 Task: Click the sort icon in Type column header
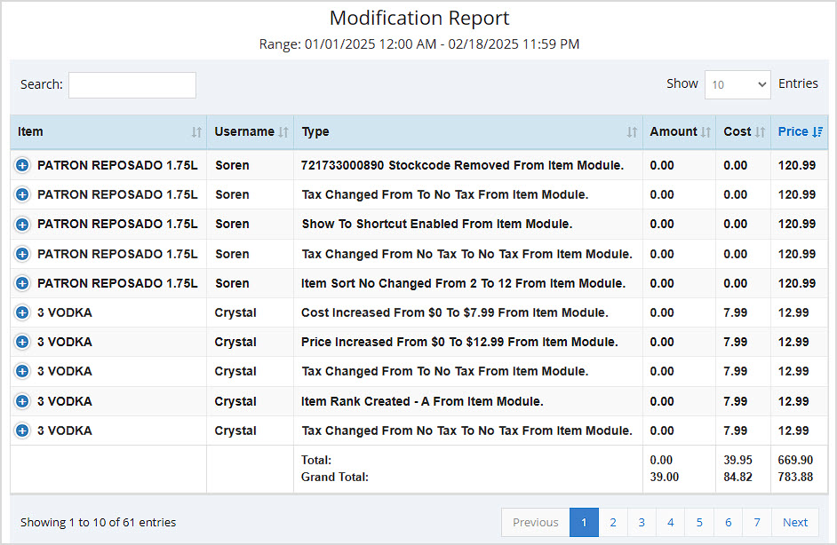(x=632, y=132)
